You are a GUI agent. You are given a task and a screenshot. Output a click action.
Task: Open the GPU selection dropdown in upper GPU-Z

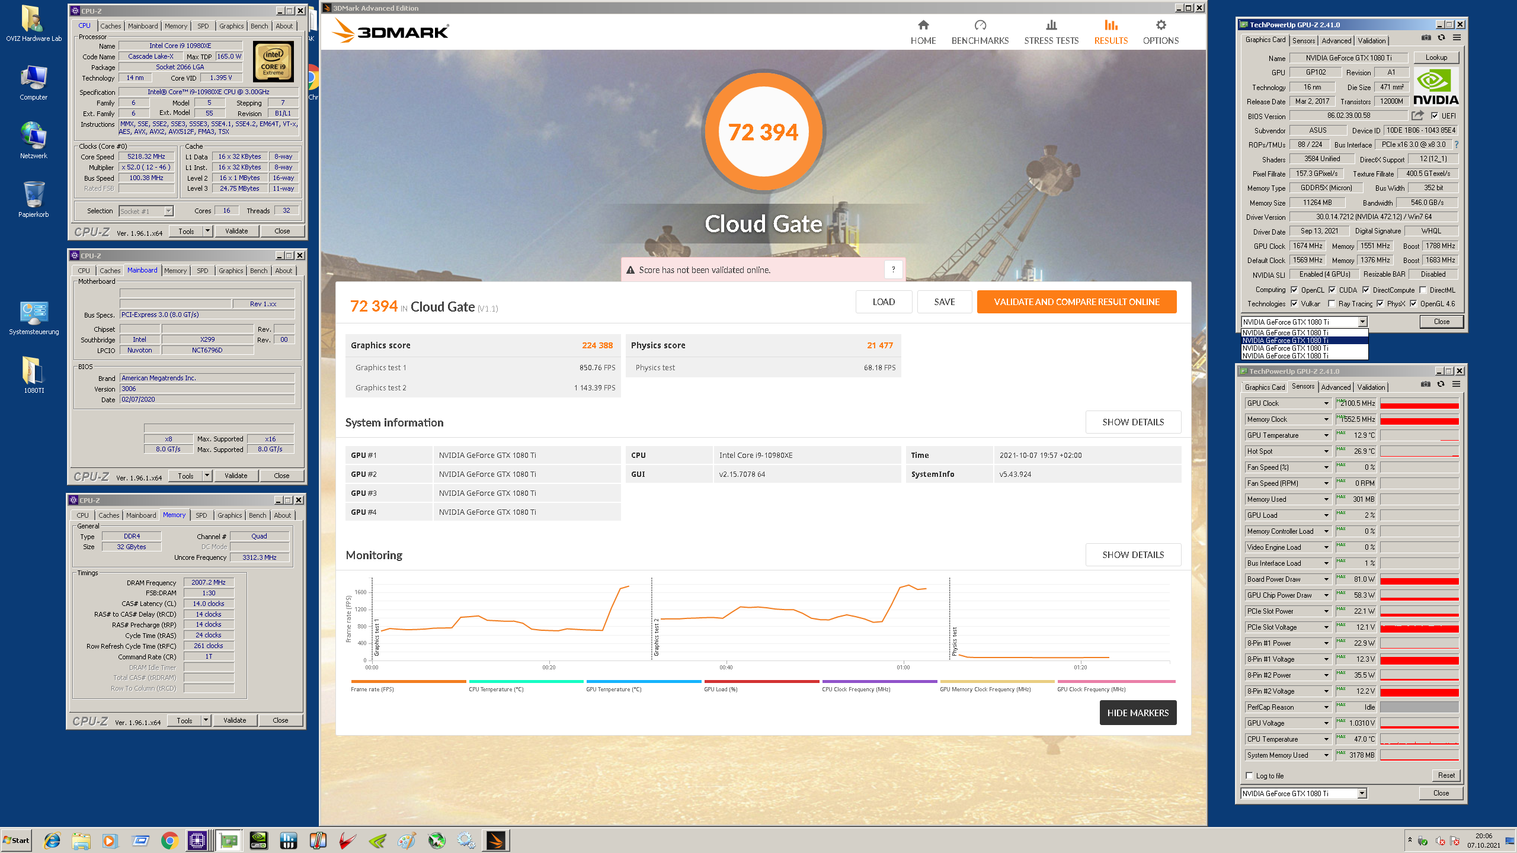tap(1362, 322)
